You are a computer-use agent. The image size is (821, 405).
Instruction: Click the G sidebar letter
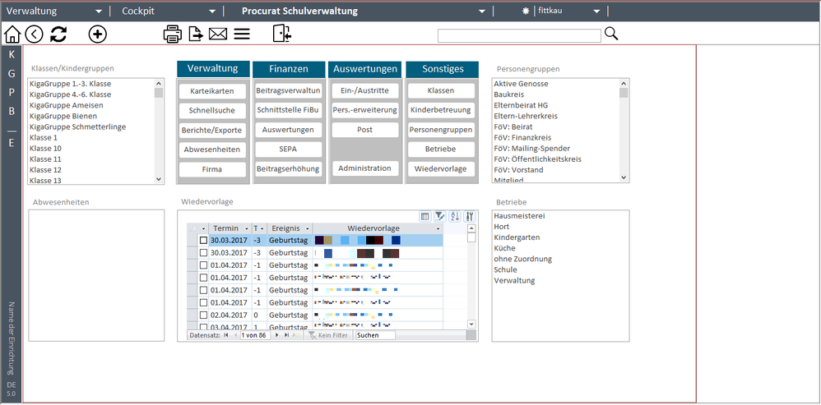[12, 74]
